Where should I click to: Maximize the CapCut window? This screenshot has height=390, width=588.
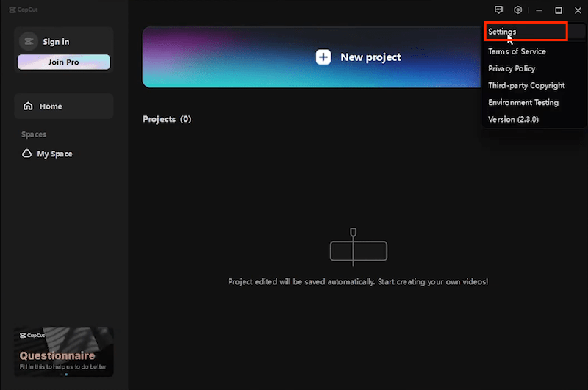click(559, 10)
